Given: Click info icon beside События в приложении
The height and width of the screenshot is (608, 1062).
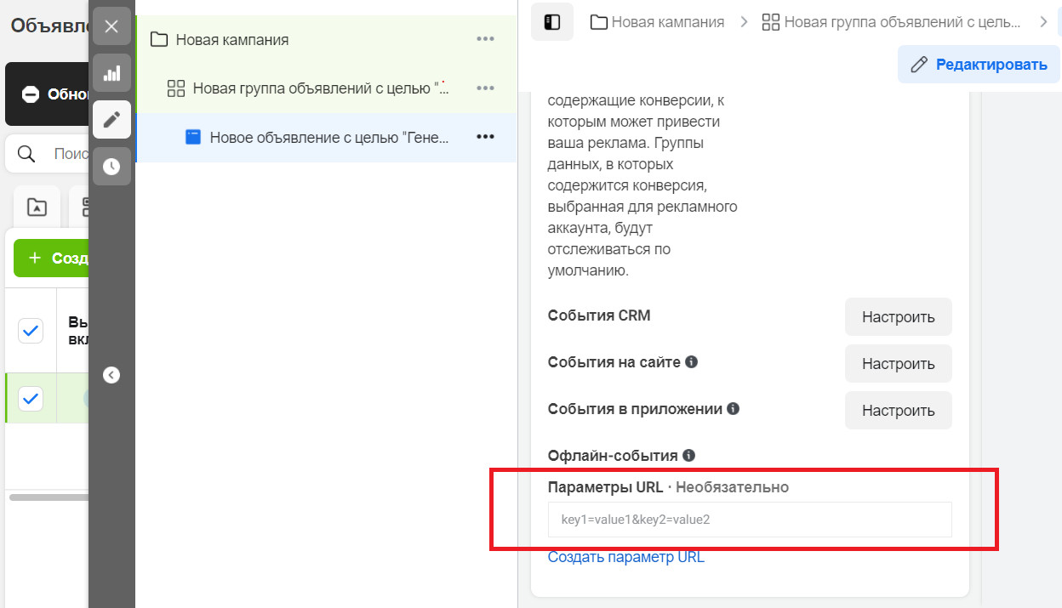Looking at the screenshot, I should point(733,408).
